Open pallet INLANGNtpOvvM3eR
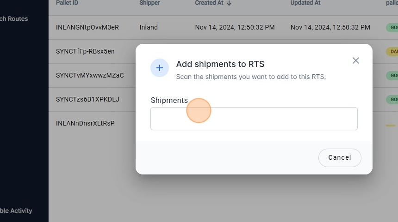Image resolution: width=398 pixels, height=222 pixels. coord(87,27)
